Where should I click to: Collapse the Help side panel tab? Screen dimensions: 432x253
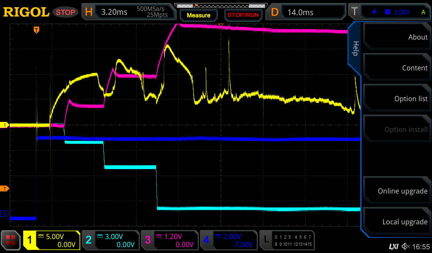pos(355,48)
